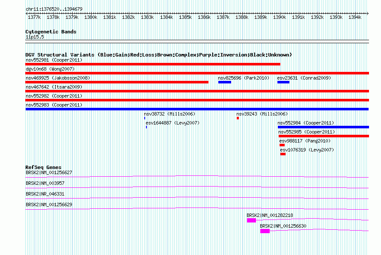Click the 1394k ruler position
Image resolution: width=381 pixels, height=255 pixels.
pos(355,17)
